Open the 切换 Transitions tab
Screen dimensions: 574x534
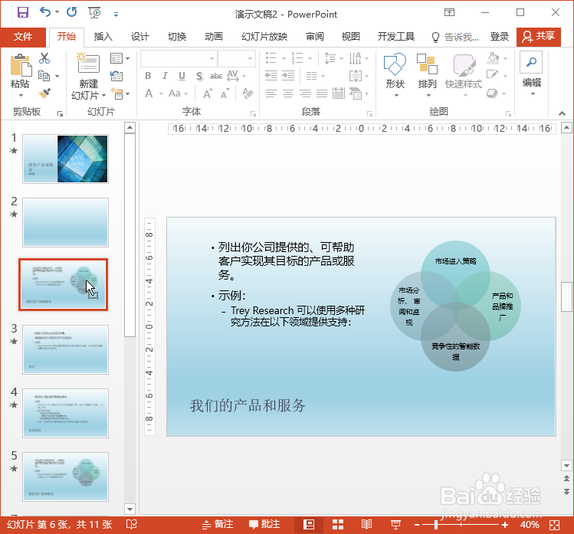point(177,37)
